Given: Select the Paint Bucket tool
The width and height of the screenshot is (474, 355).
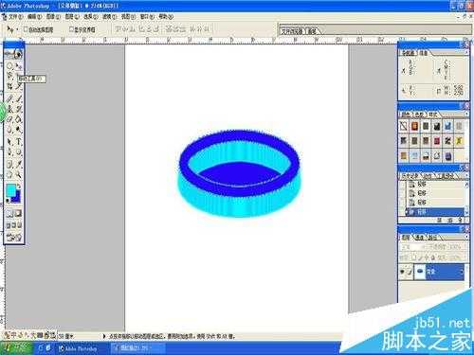Looking at the screenshot, I should (19, 119).
